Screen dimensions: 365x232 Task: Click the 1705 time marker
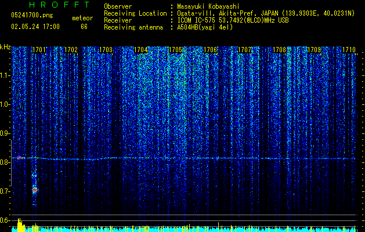(x=175, y=50)
